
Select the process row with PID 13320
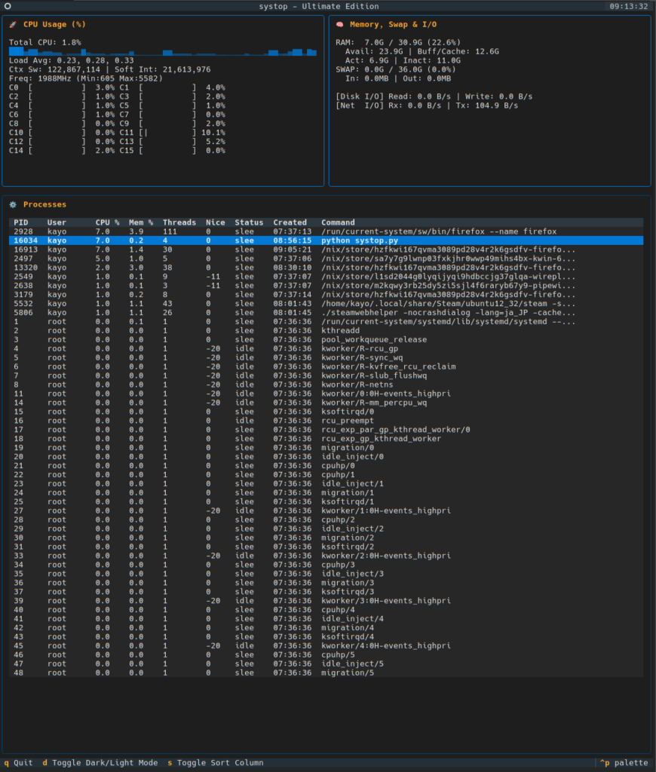(326, 268)
